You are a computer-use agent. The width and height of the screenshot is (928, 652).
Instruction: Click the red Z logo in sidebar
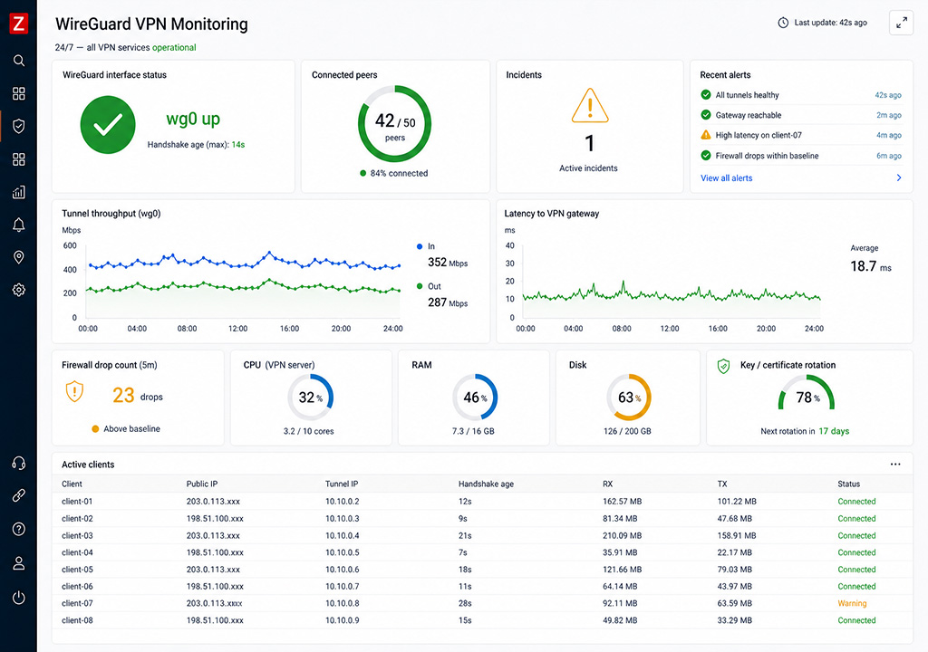(x=18, y=24)
